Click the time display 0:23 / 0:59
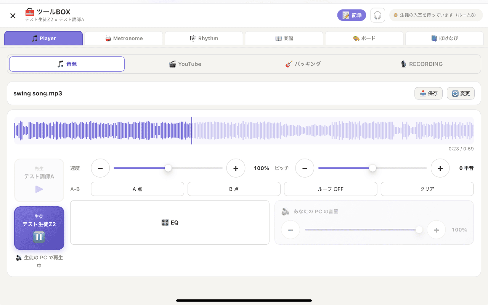The width and height of the screenshot is (488, 305). pos(461,149)
